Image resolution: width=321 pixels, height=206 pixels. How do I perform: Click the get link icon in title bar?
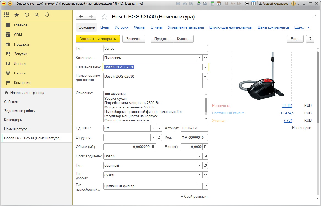tap(199, 4)
